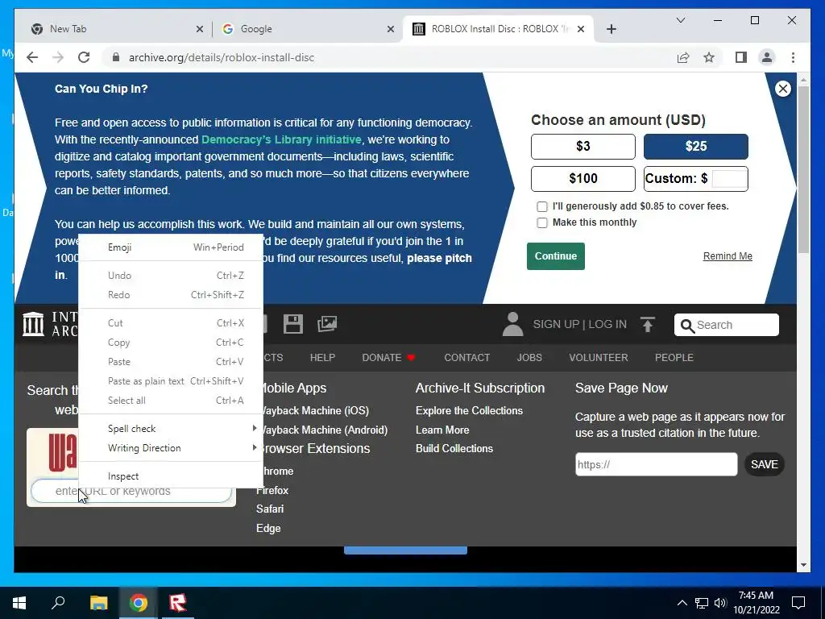Viewport: 825px width, 619px height.
Task: Click the browser forward arrow
Action: pos(58,57)
